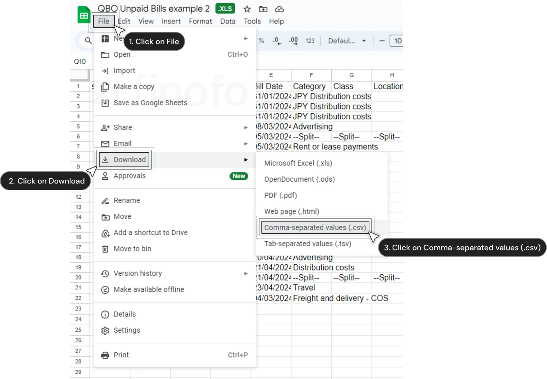Viewport: 547px width, 379px height.
Task: Increase decimal places icon
Action: (293, 41)
